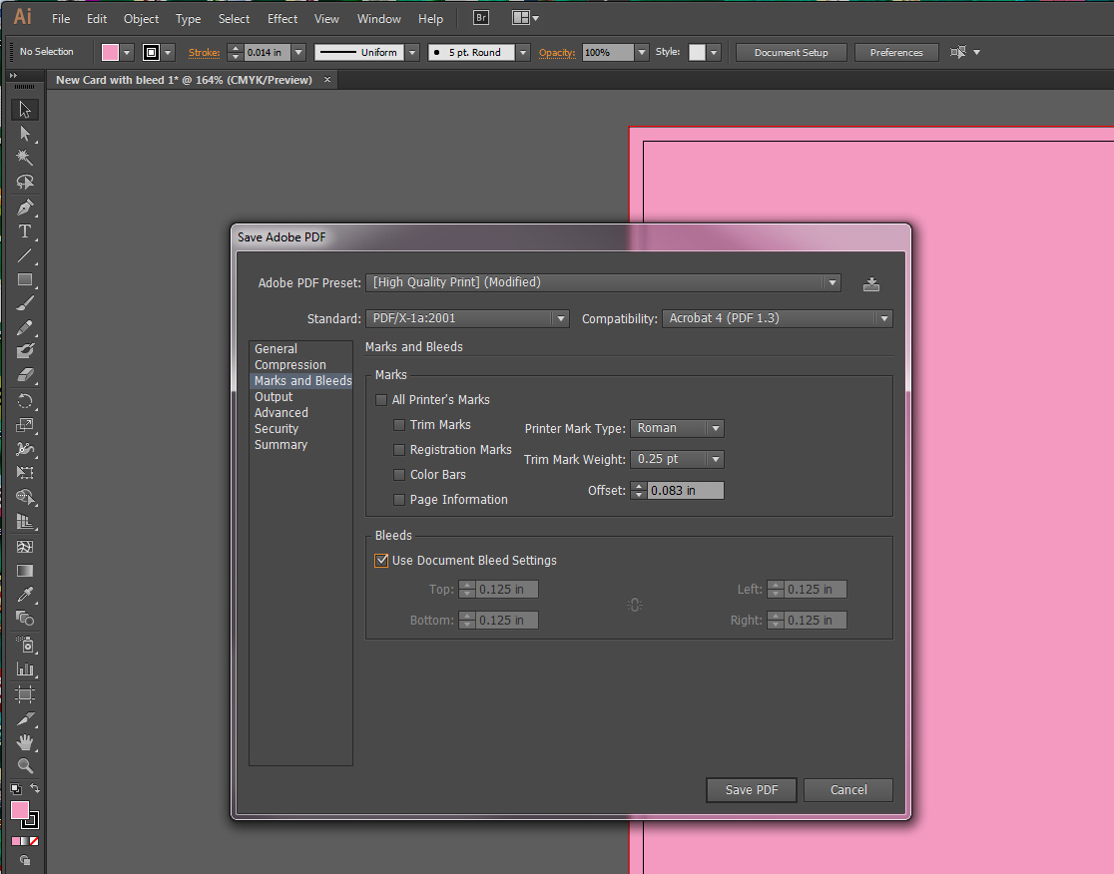Enable All Printer's Marks checkbox
The width and height of the screenshot is (1114, 874).
coord(381,400)
